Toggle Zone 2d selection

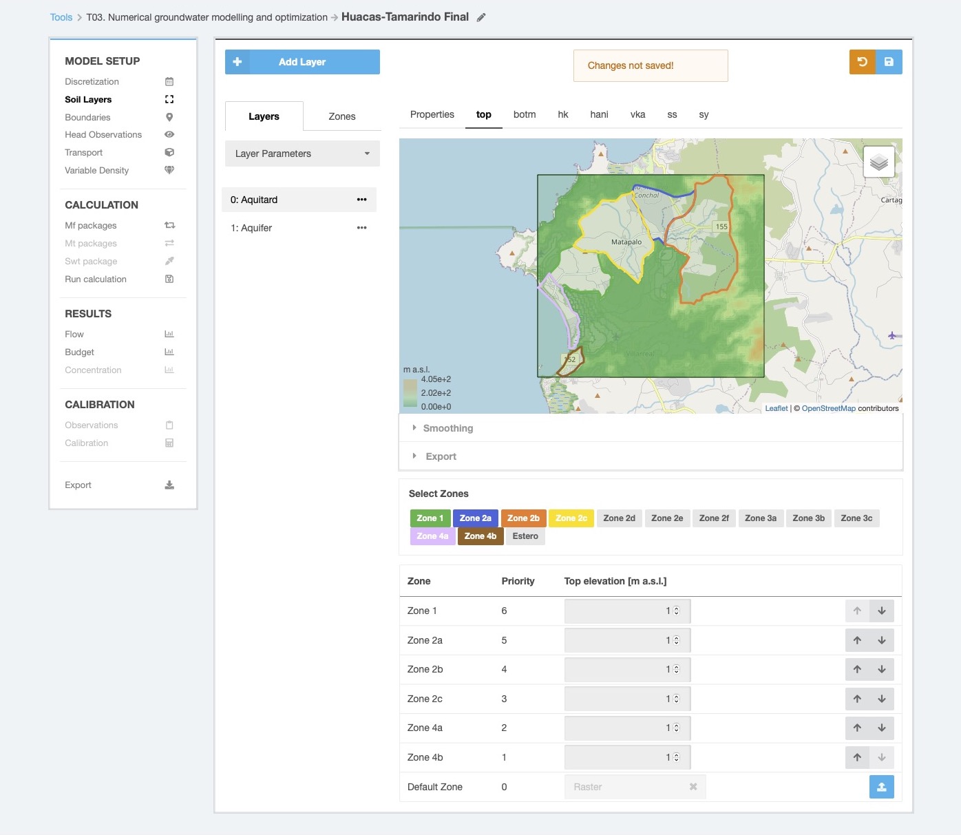pos(619,518)
